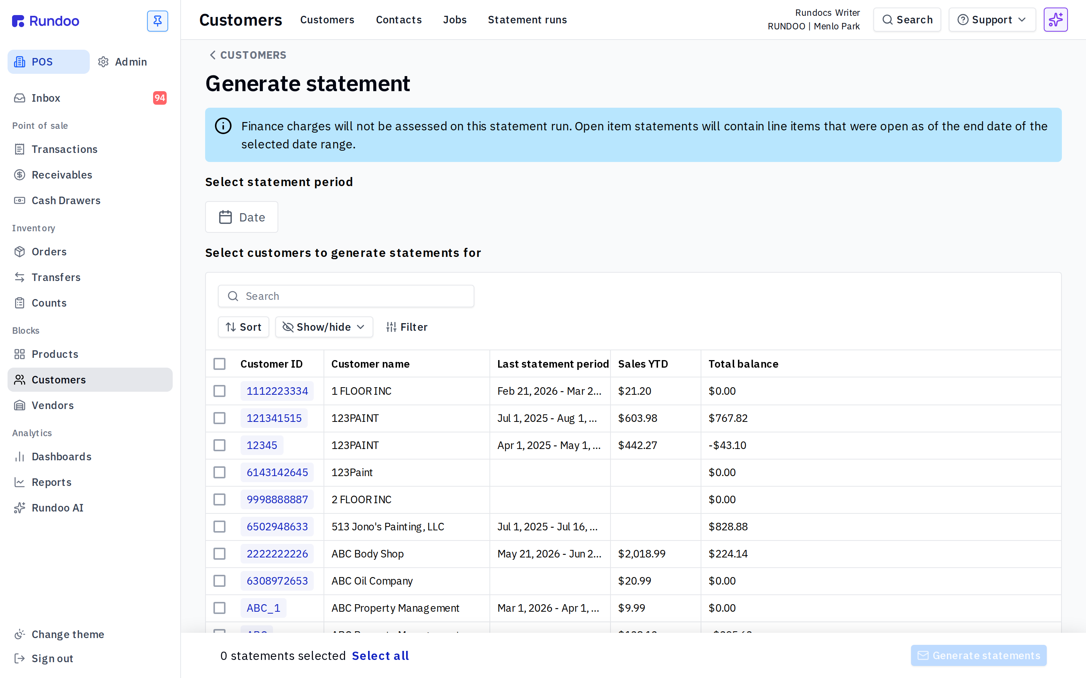
Task: Open customer ID 6502948633 link
Action: pyautogui.click(x=277, y=527)
